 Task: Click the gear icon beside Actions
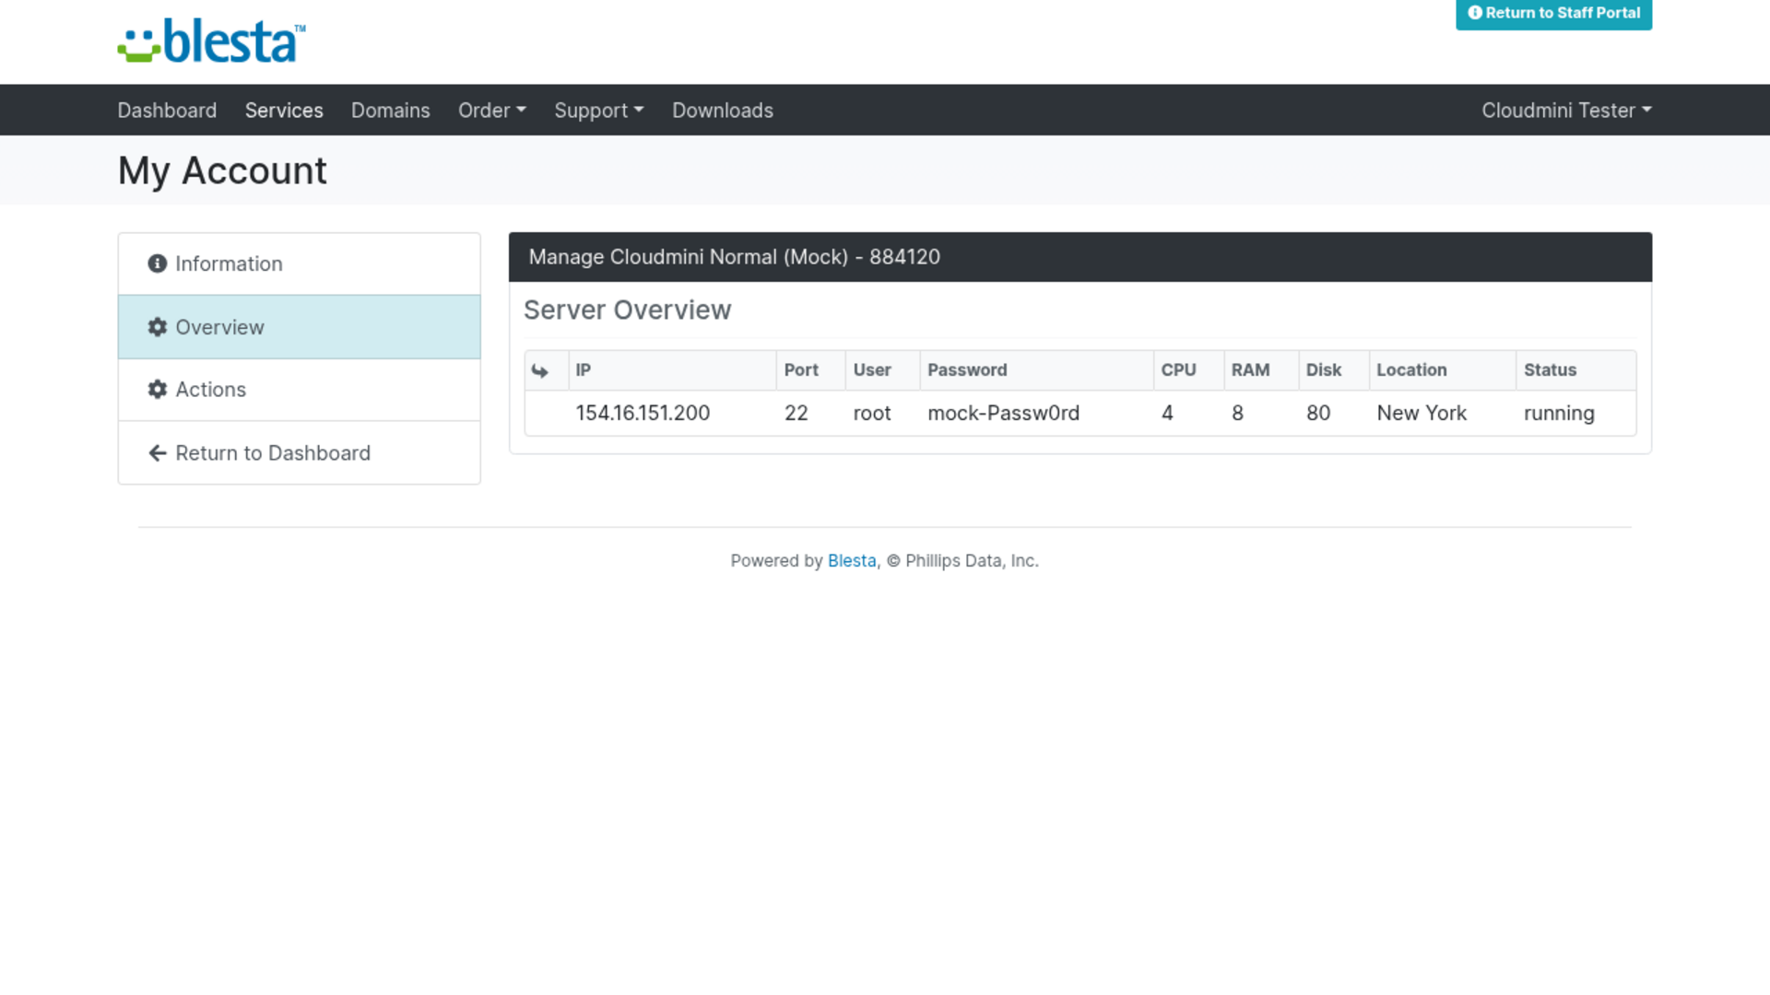pos(158,390)
